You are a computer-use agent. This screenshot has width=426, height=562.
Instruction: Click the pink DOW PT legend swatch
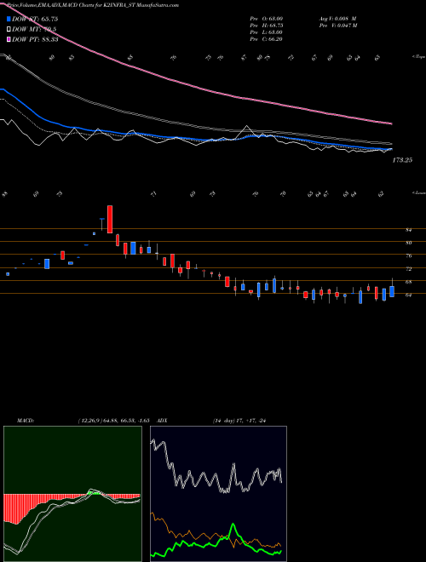tap(9, 39)
